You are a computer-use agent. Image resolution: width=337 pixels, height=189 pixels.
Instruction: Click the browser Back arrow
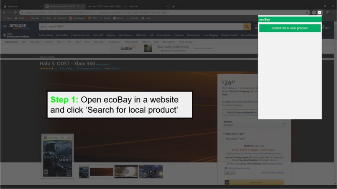[x=4, y=13]
